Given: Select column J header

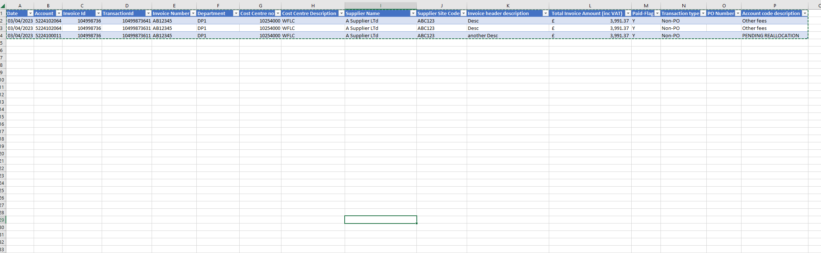Looking at the screenshot, I should [x=442, y=6].
